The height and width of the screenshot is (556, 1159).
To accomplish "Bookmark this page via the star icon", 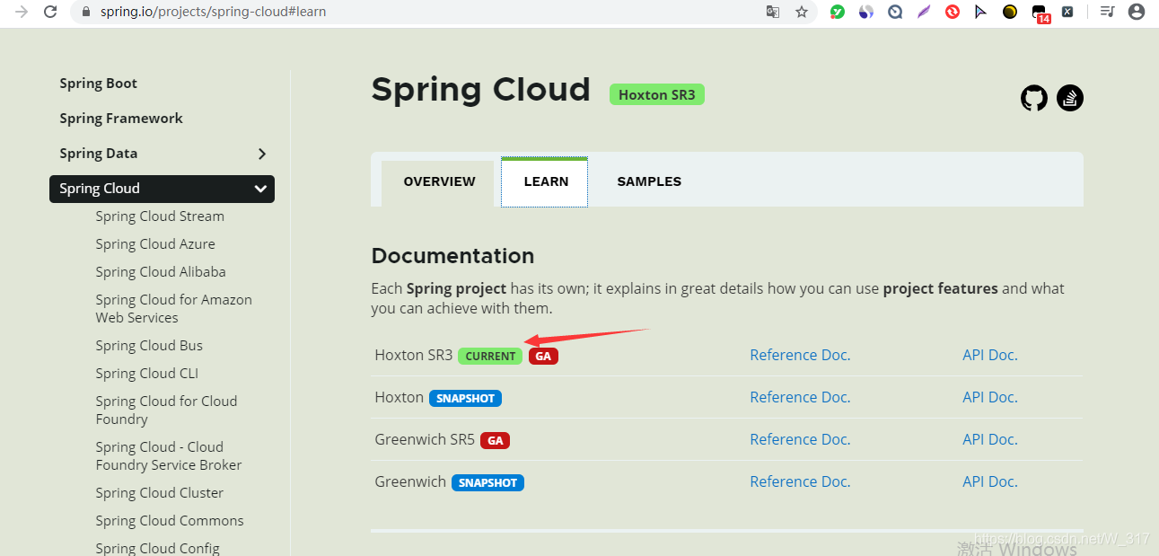I will pyautogui.click(x=801, y=13).
